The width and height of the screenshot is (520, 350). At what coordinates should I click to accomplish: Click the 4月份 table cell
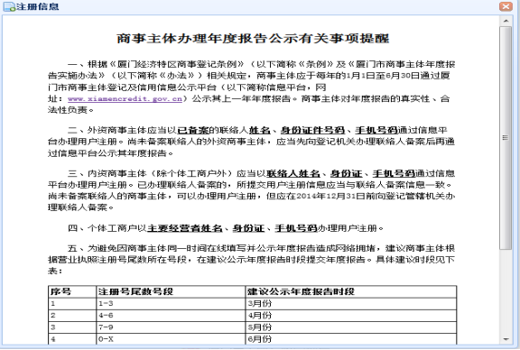[351, 316]
